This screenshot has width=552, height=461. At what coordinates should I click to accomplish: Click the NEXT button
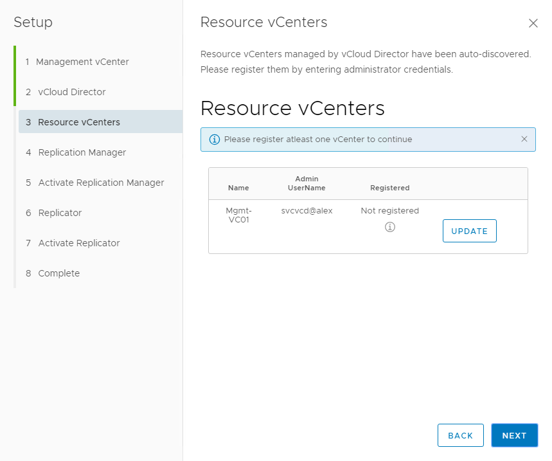coord(514,435)
